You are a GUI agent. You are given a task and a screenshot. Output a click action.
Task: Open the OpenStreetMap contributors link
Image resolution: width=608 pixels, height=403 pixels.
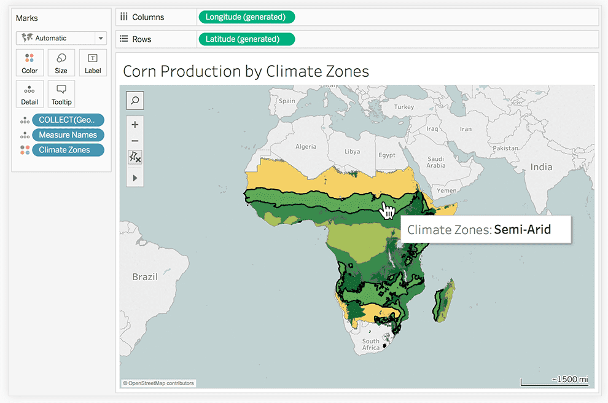coord(158,383)
